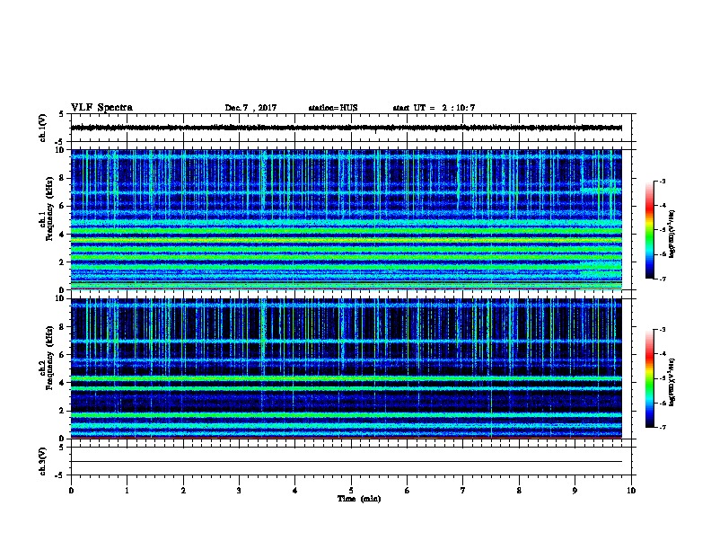711x550 pixels.
Task: Click the "4" kHz tick on ch.1 frequency axis
Action: point(63,235)
